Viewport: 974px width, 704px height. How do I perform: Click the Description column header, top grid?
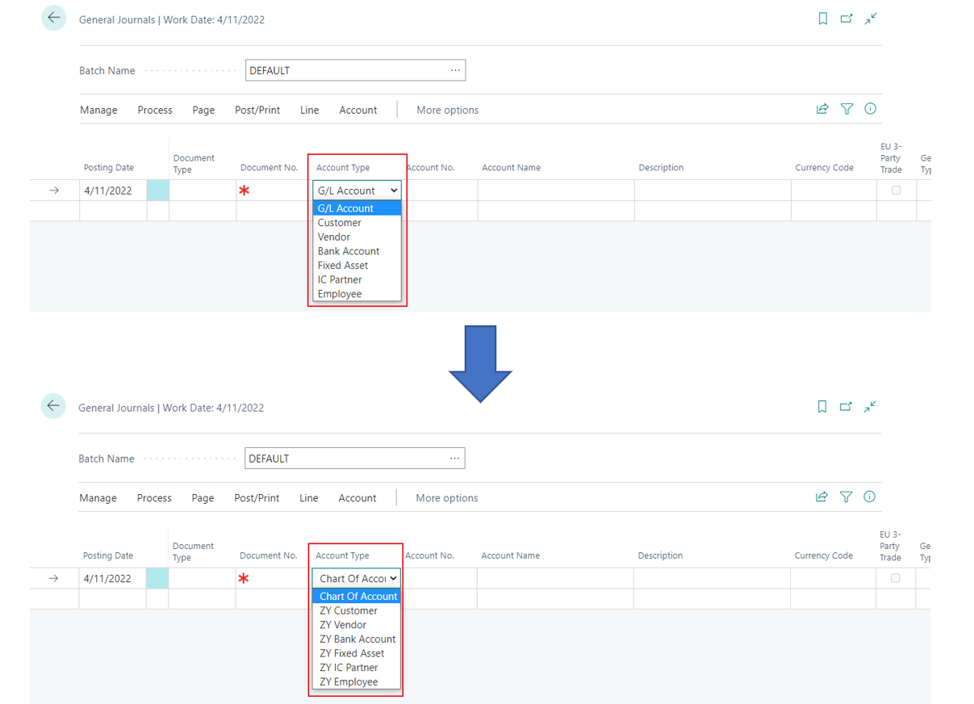click(661, 167)
